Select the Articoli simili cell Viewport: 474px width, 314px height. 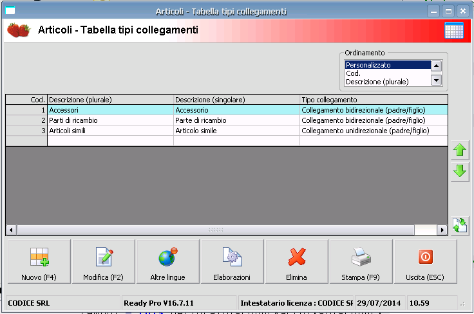(x=110, y=131)
